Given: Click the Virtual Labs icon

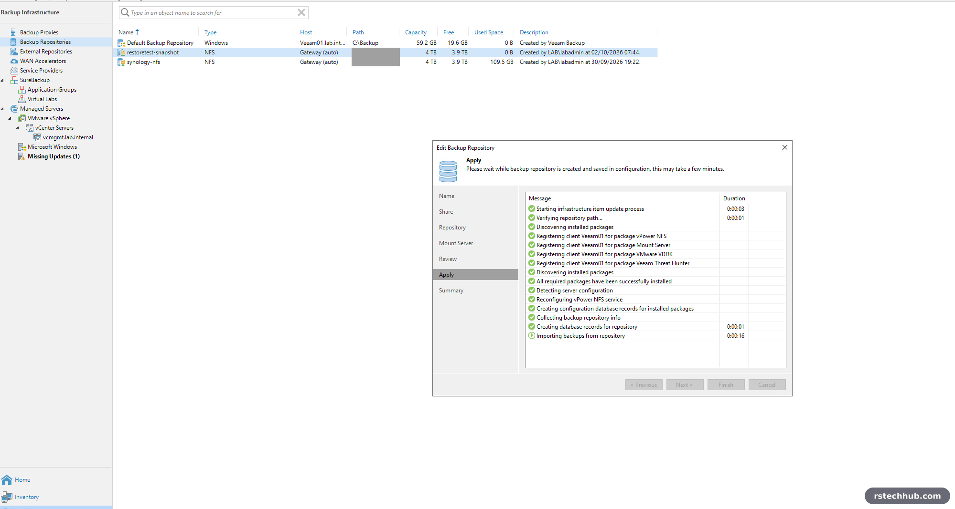Looking at the screenshot, I should 22,99.
